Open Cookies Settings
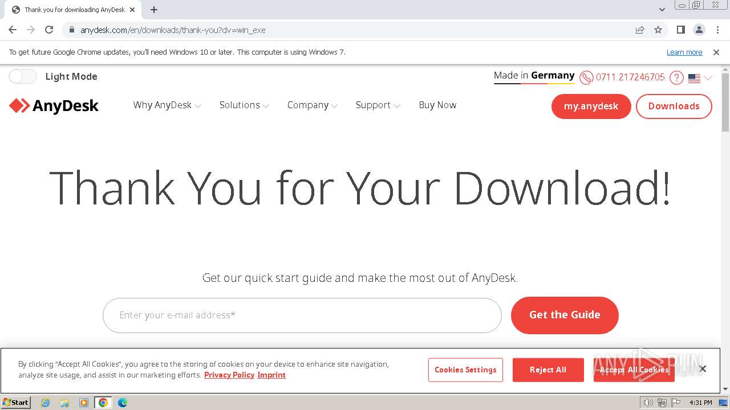Screen dimensions: 730x410 [x=465, y=370]
